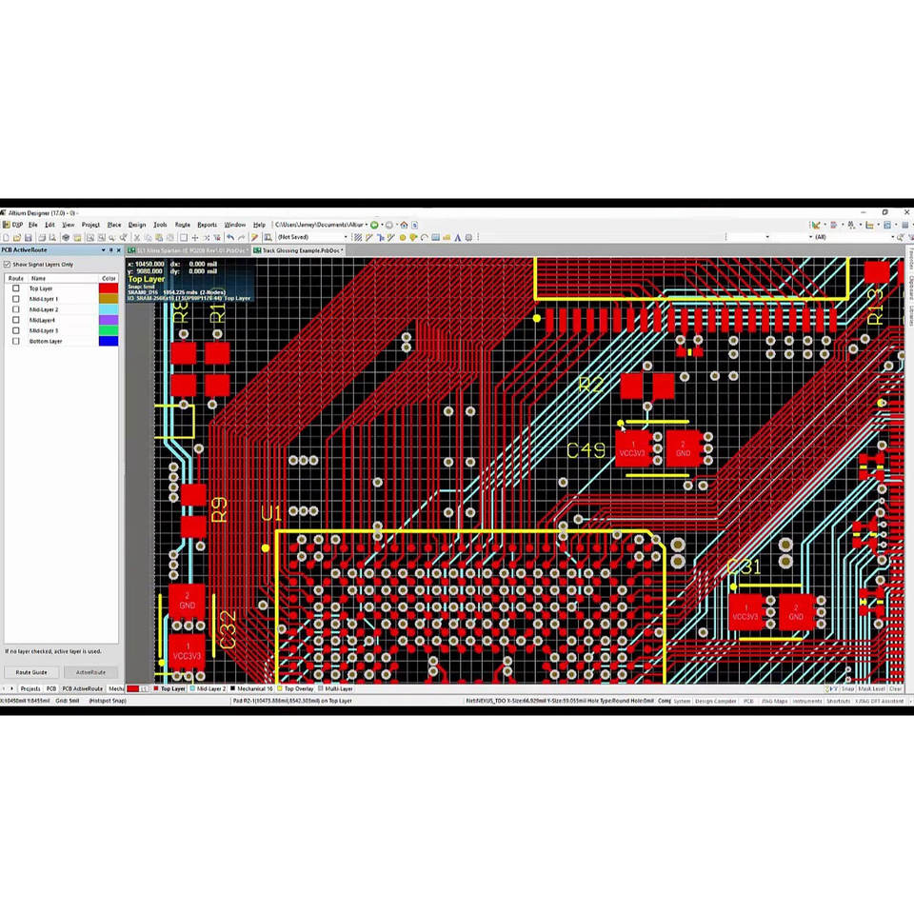Click the Open document folder icon

tap(16, 237)
